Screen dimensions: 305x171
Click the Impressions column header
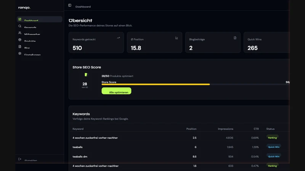coord(225,129)
